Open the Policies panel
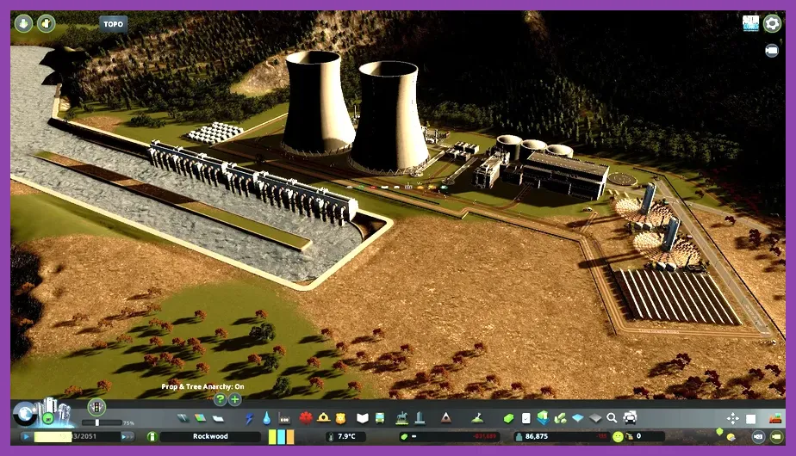Viewport: 796px width, 456px height. [x=525, y=418]
